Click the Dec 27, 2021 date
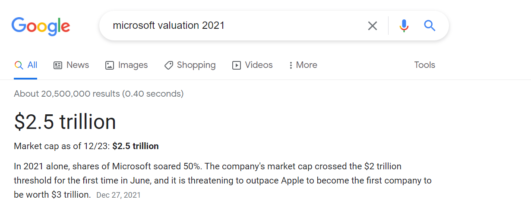This screenshot has width=531, height=208. point(118,195)
